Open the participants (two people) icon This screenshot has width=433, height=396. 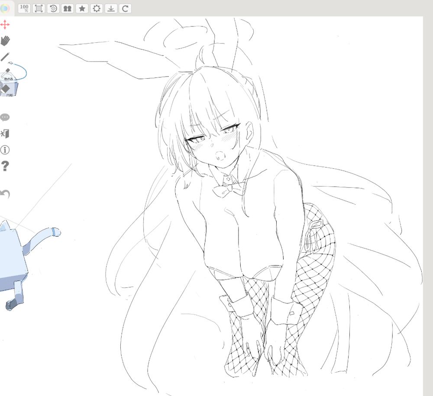(68, 9)
